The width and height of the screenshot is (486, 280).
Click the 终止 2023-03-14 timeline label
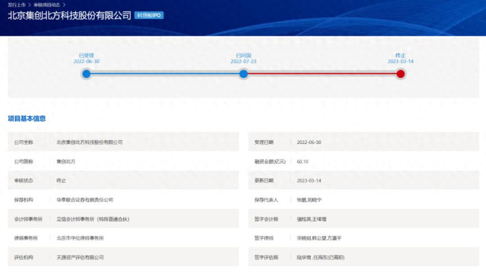(x=400, y=58)
